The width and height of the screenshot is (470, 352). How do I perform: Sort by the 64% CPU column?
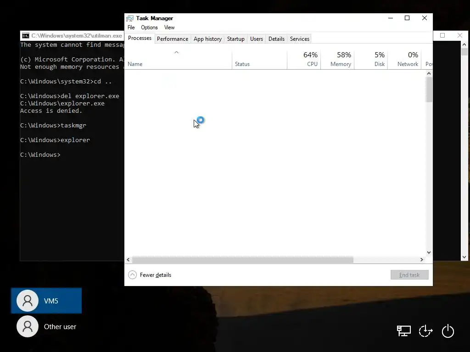point(304,60)
